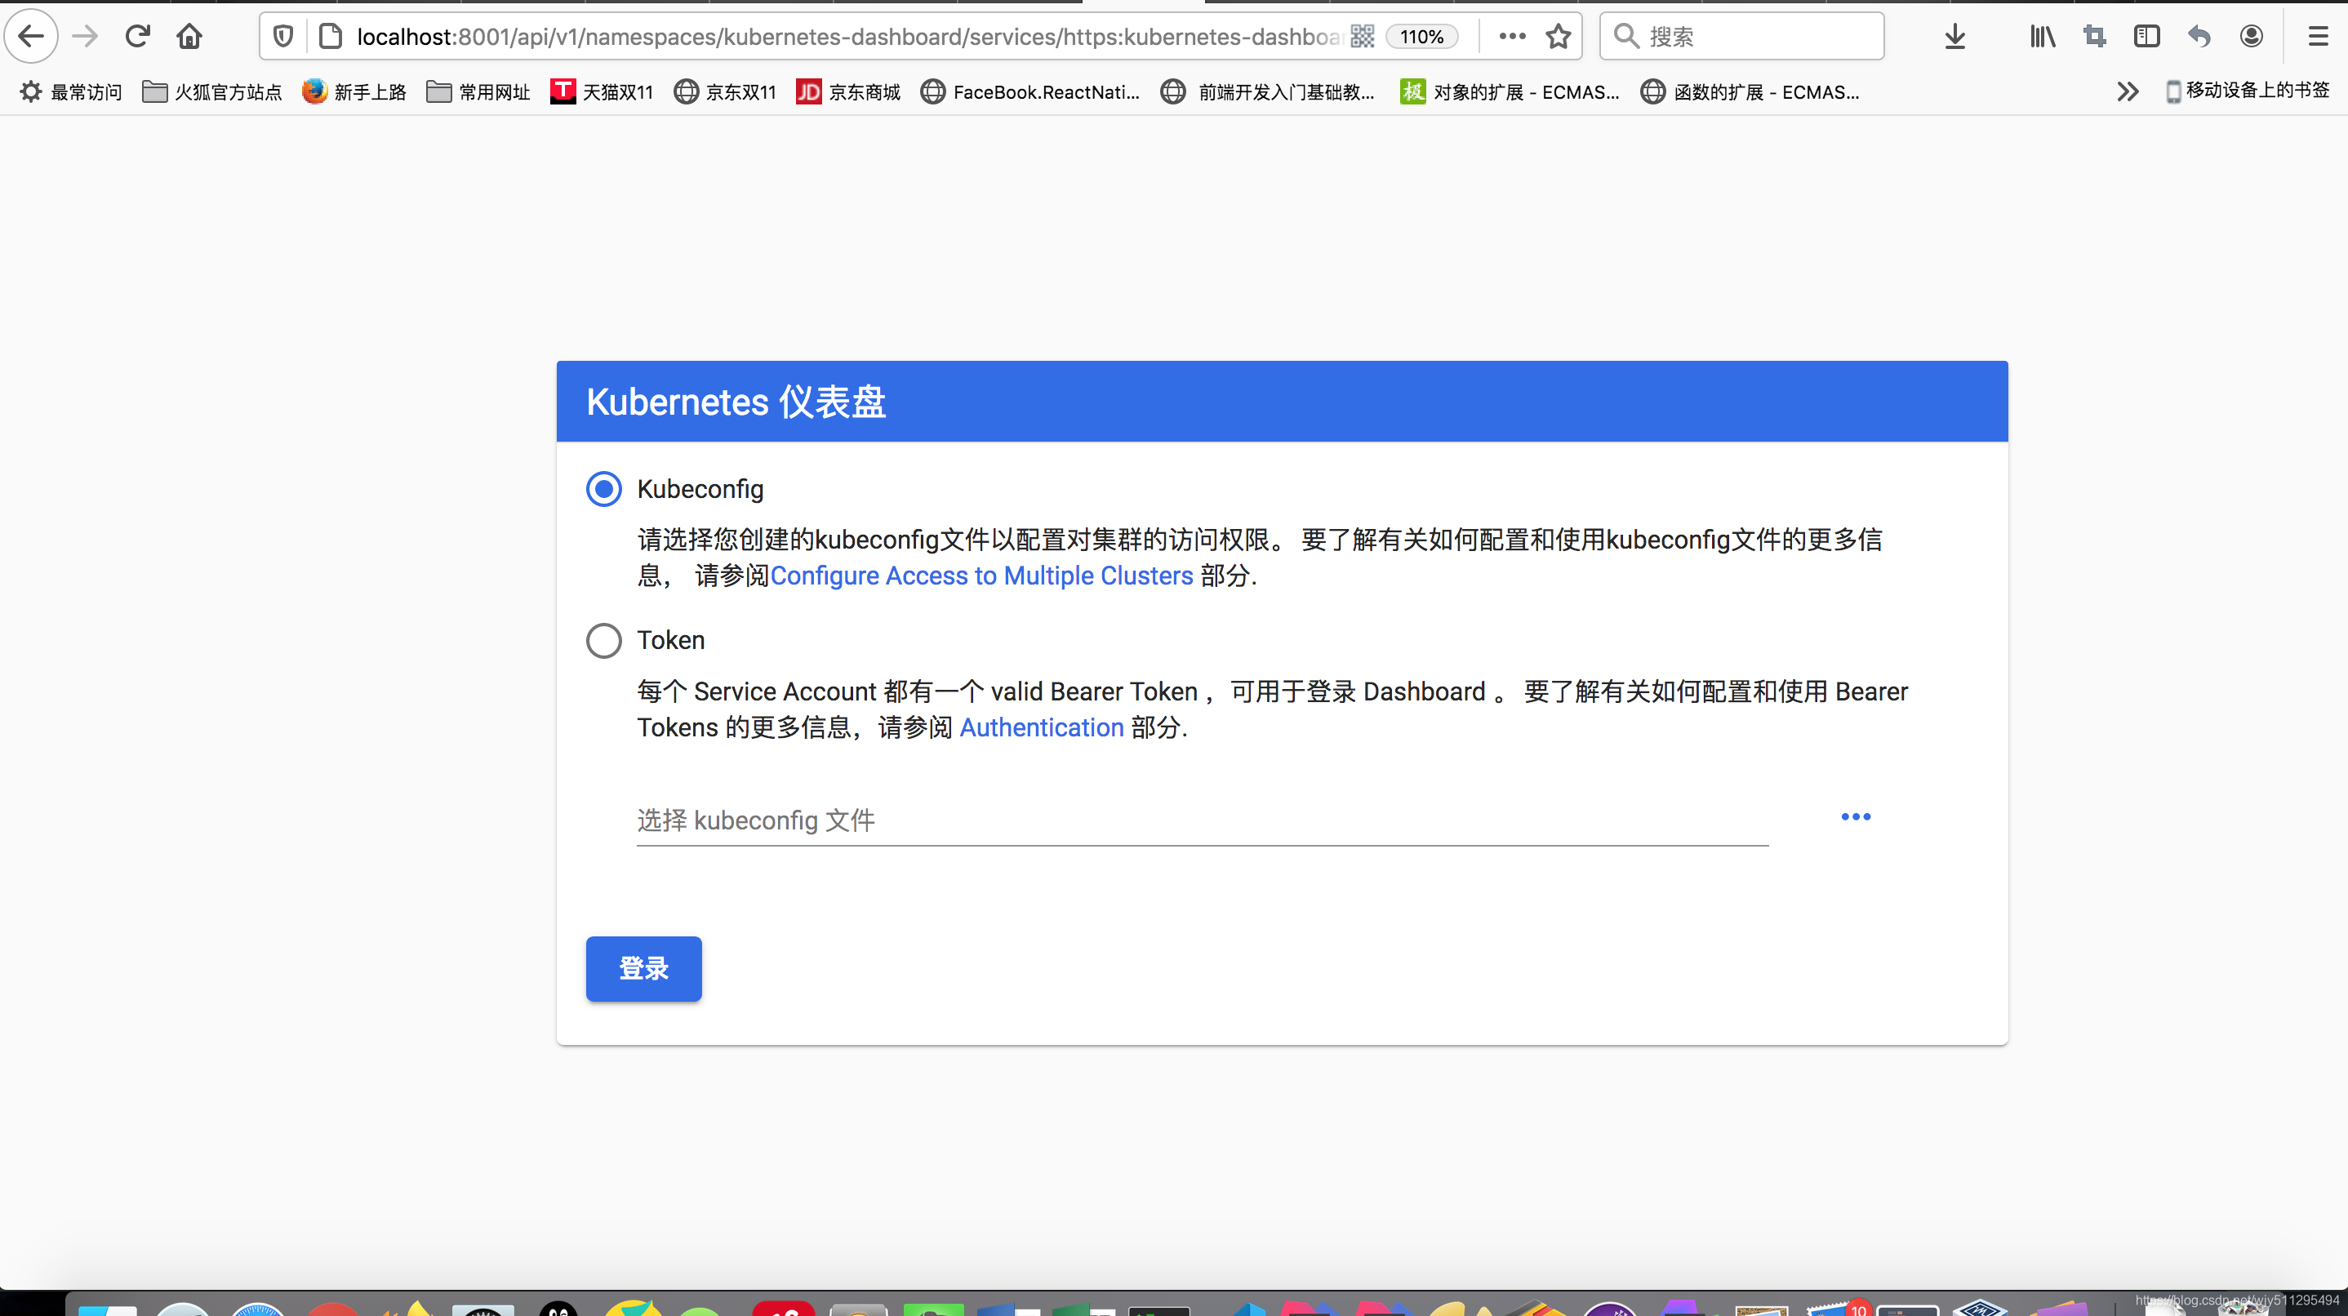This screenshot has width=2348, height=1316.
Task: Expand the hidden bookmarks overflow chevron
Action: tap(2128, 91)
